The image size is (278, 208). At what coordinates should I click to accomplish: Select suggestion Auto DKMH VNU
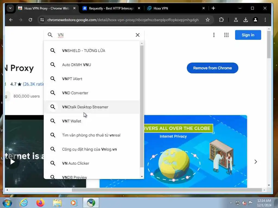[x=92, y=65]
